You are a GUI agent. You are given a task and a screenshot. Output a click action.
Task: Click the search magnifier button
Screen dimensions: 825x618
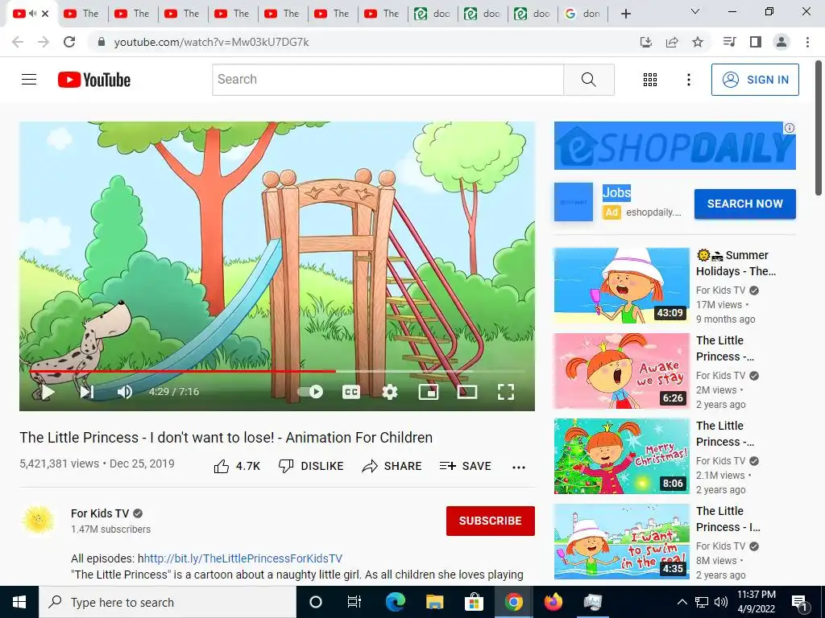click(589, 80)
